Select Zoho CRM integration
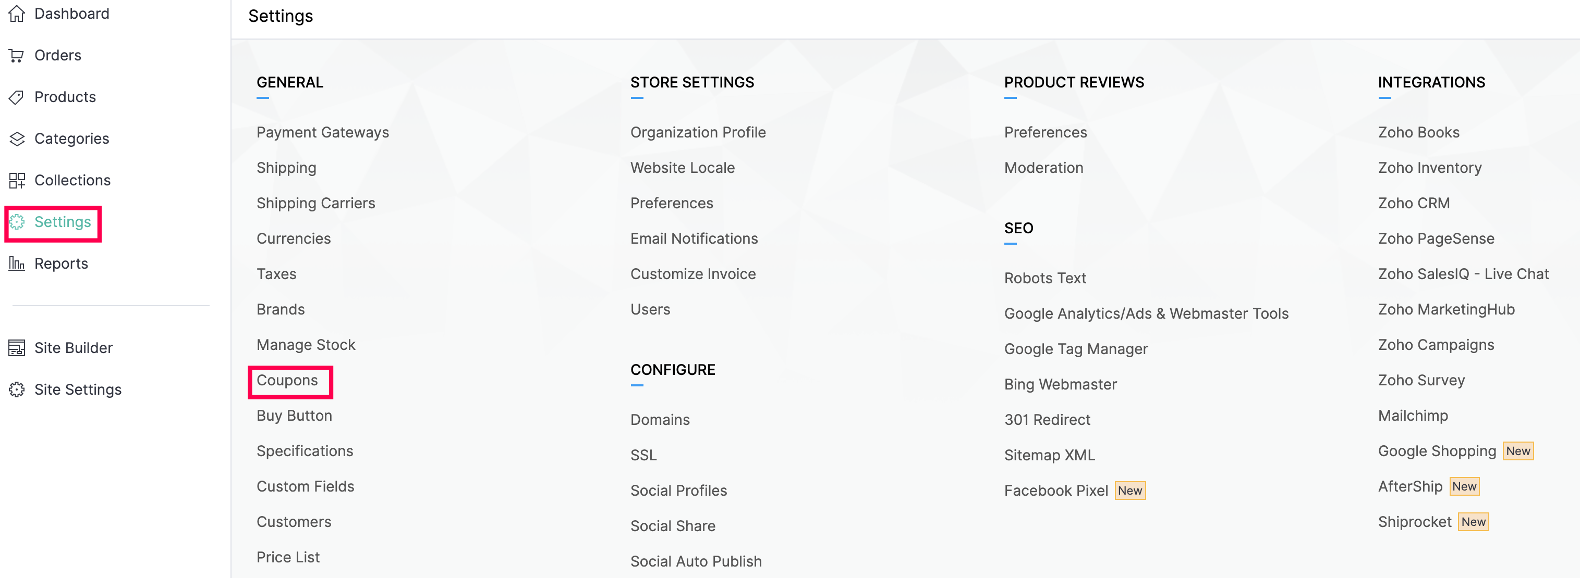The width and height of the screenshot is (1580, 578). 1414,203
